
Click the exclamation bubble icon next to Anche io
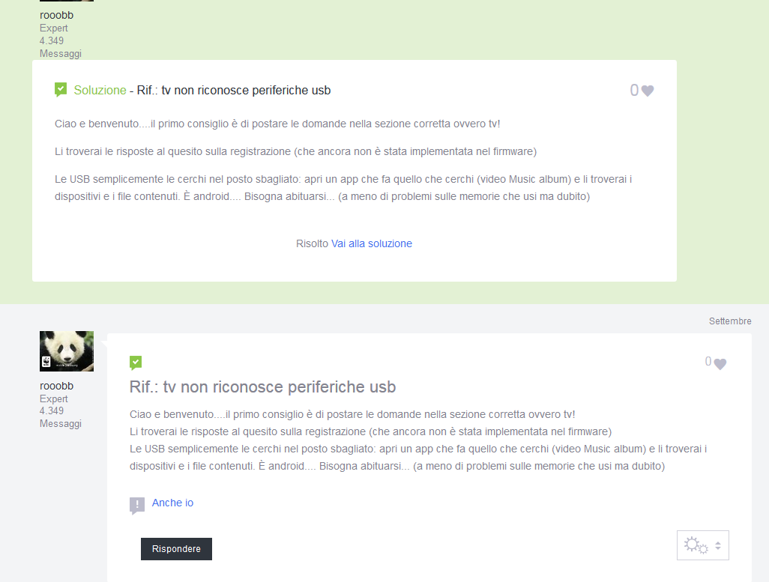(136, 505)
